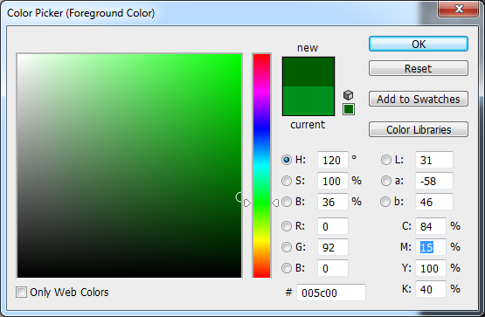Viewport: 485px width, 317px height.
Task: Click the web-safe color swatch below the cube
Action: (x=349, y=109)
